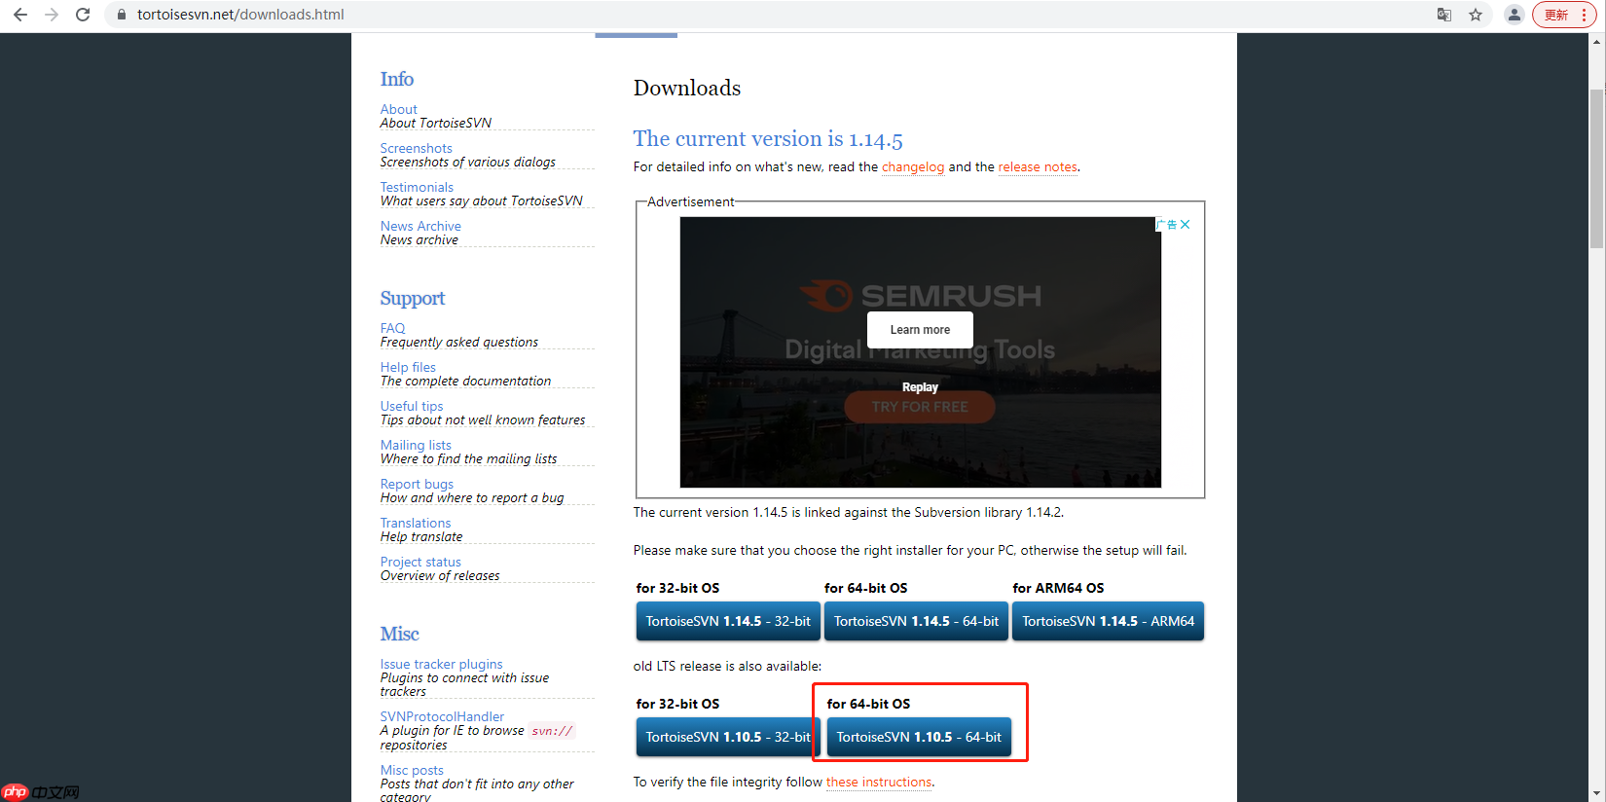Click the red browser update button
Screen dimensions: 1606x802
pyautogui.click(x=1564, y=15)
